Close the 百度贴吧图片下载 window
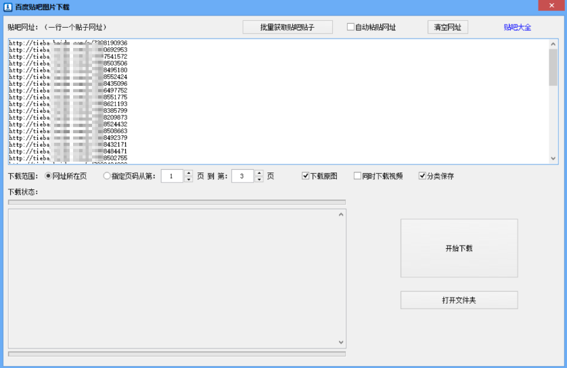Viewport: 567px width, 368px height. (551, 5)
